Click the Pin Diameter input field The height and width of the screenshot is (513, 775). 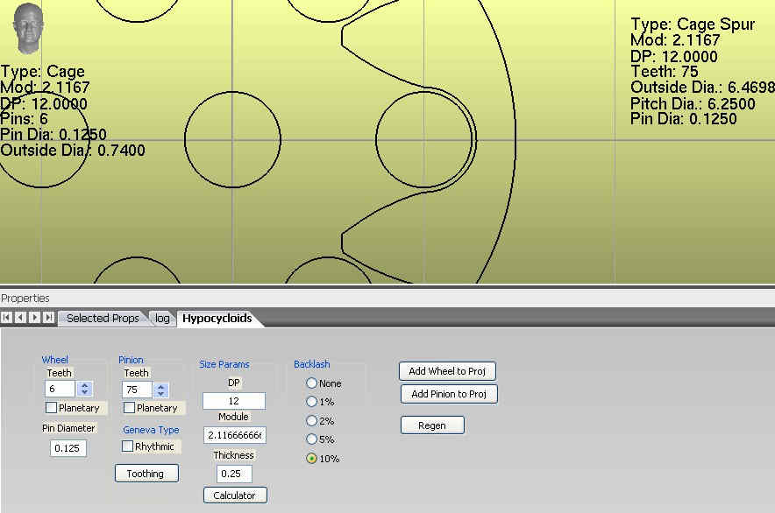click(68, 448)
